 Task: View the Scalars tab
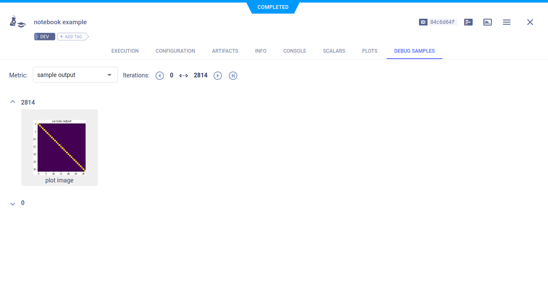pos(334,51)
